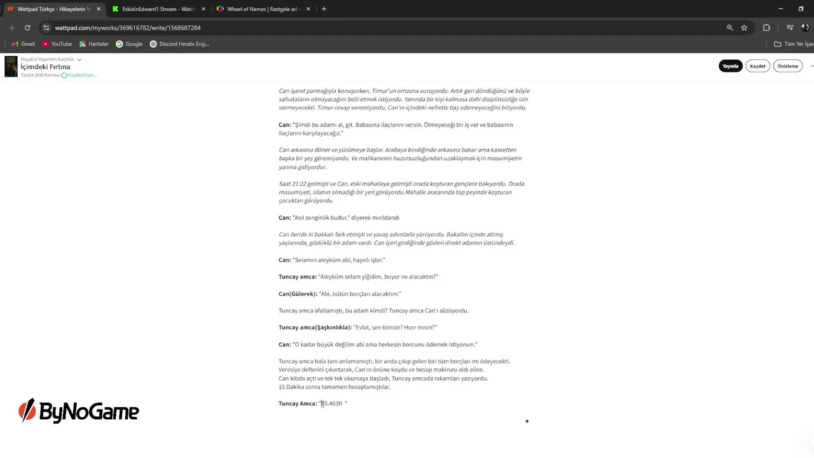Close the Wheel of Names tab
The height and width of the screenshot is (458, 814).
[308, 9]
